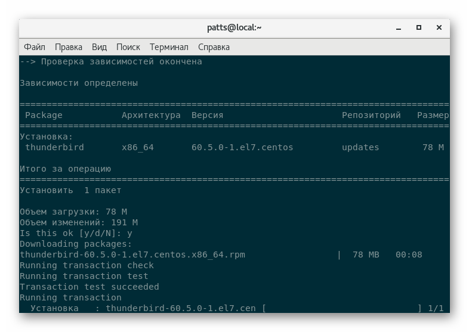This screenshot has width=469, height=332.
Task: Click the line 'Downloading packages:'
Action: click(x=76, y=244)
